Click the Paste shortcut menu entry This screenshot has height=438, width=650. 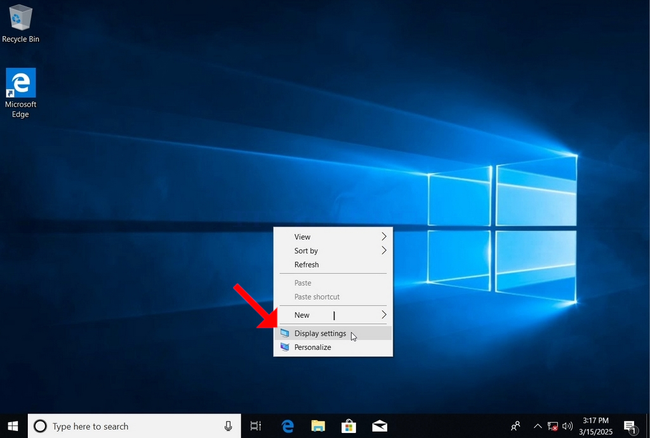tap(333, 297)
